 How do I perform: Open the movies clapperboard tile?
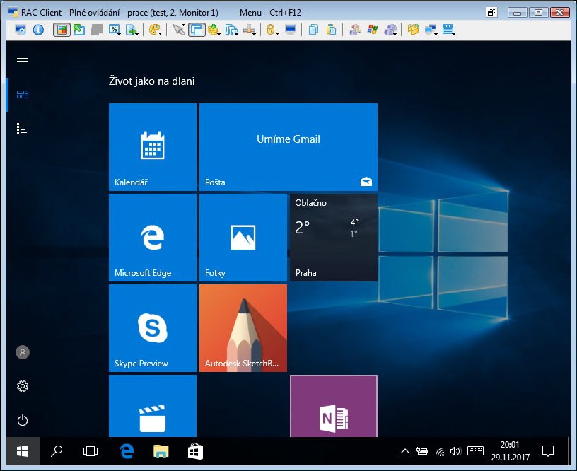click(x=153, y=406)
